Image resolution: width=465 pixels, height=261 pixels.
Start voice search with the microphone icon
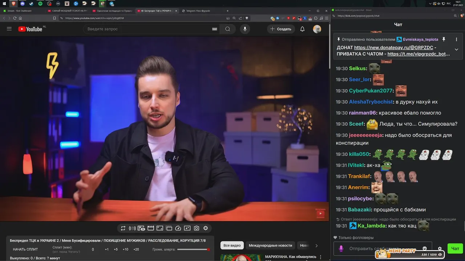coord(245,29)
